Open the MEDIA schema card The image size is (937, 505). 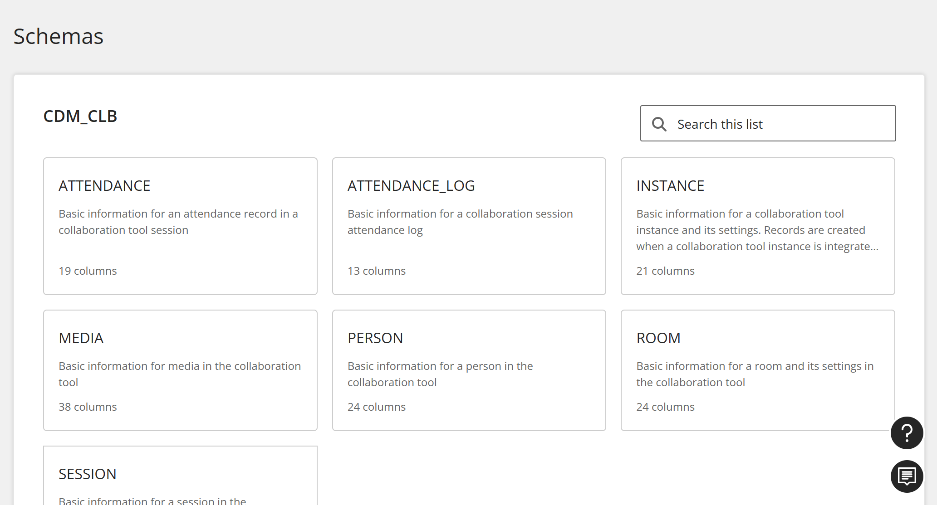pyautogui.click(x=180, y=370)
